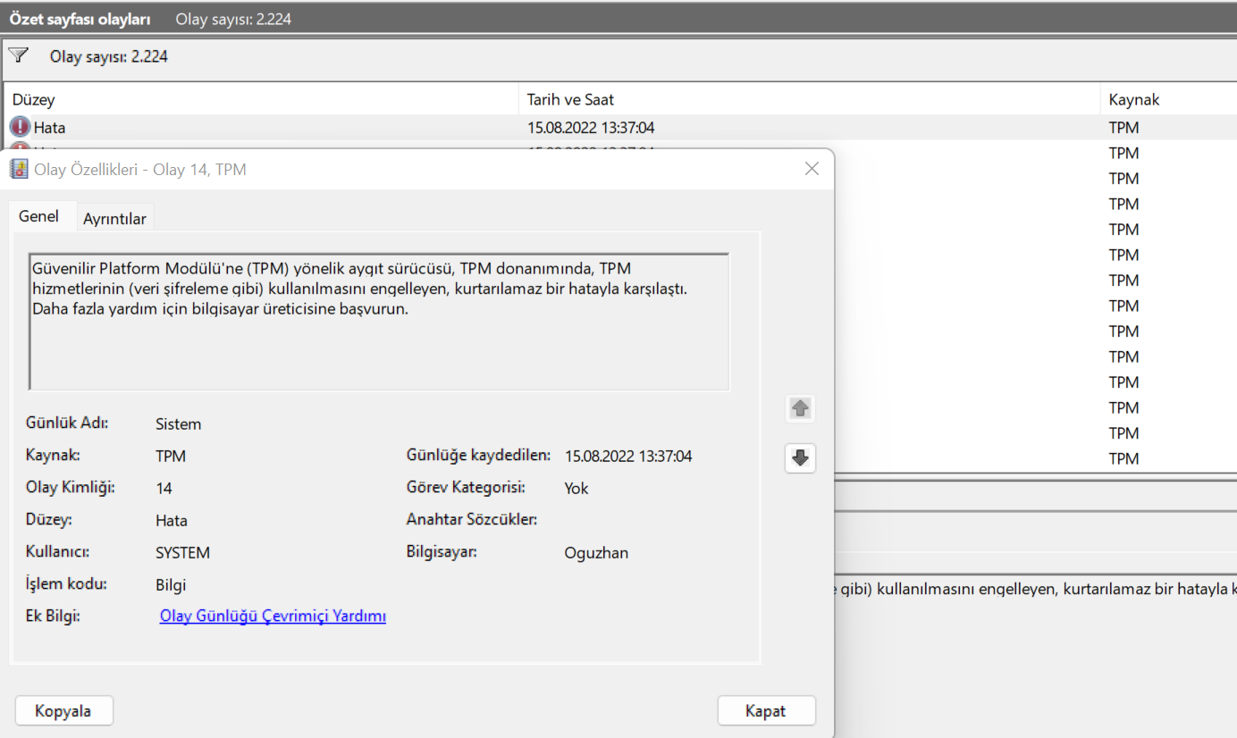This screenshot has height=738, width=1237.
Task: Click TPM in the first event list row
Action: [x=1123, y=128]
